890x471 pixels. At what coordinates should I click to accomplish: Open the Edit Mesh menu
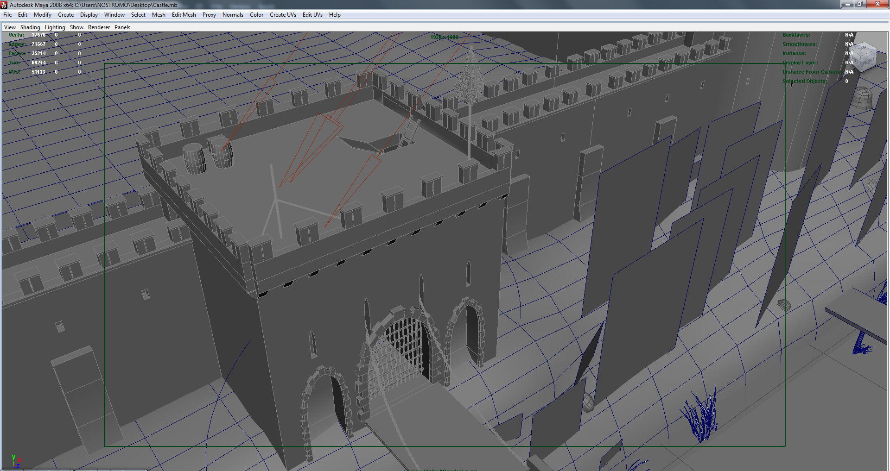pos(184,15)
